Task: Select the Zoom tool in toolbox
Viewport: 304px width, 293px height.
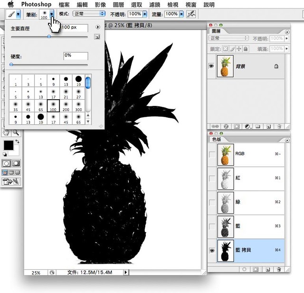Action: click(x=16, y=132)
